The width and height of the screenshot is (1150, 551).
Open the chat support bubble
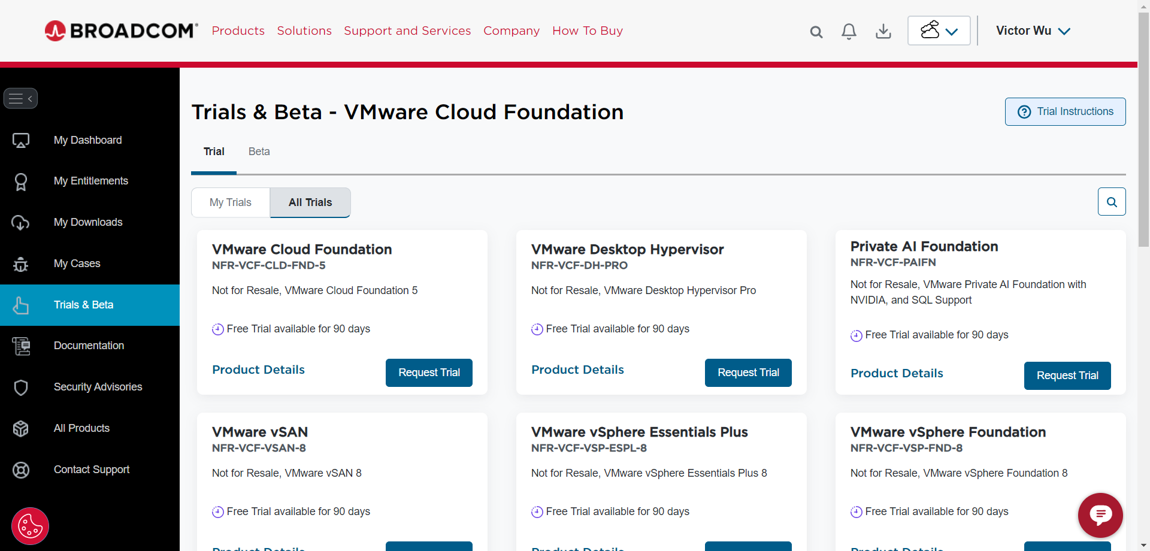point(1100,515)
